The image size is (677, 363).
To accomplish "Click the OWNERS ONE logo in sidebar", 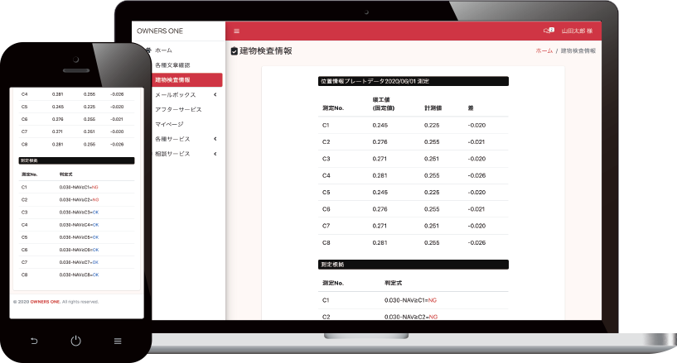I will (x=160, y=31).
